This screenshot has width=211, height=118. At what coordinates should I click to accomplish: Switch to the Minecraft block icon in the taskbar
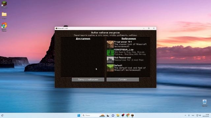[133, 115]
